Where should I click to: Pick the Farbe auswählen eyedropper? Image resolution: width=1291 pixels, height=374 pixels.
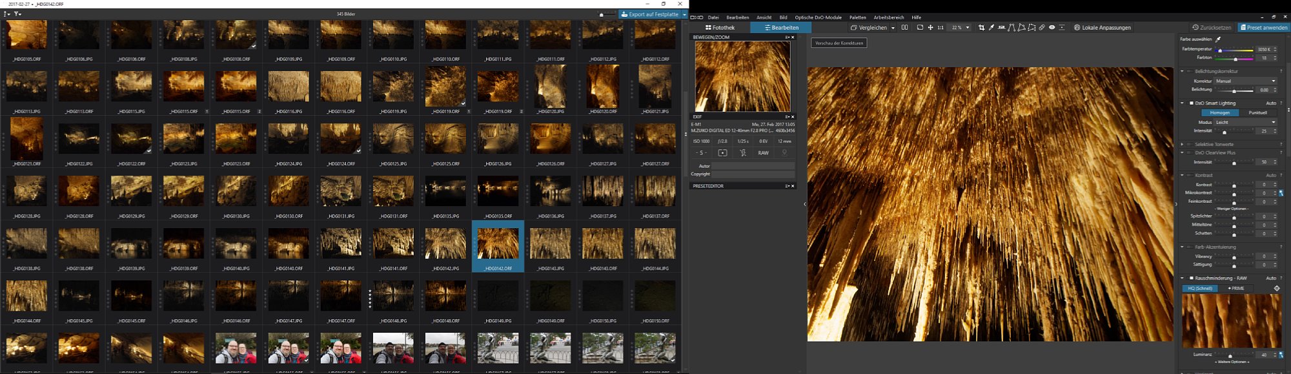pos(1219,39)
